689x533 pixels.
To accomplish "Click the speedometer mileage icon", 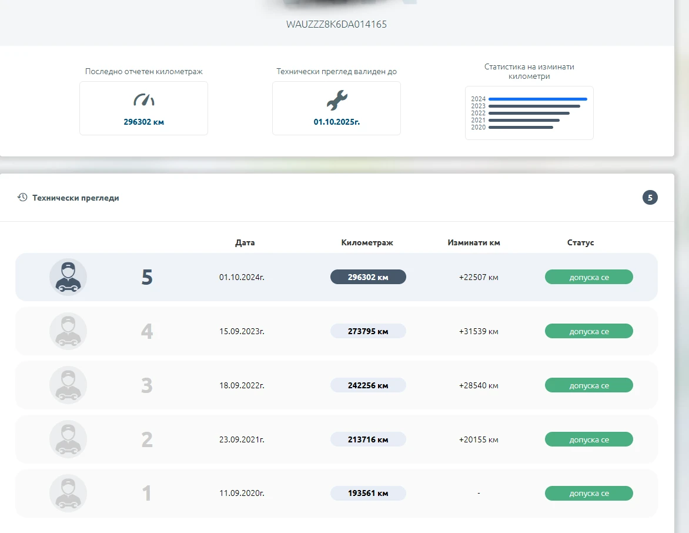I will tap(143, 100).
